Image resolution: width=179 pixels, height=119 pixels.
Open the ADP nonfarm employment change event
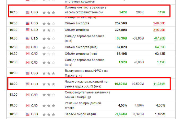[x=85, y=12]
